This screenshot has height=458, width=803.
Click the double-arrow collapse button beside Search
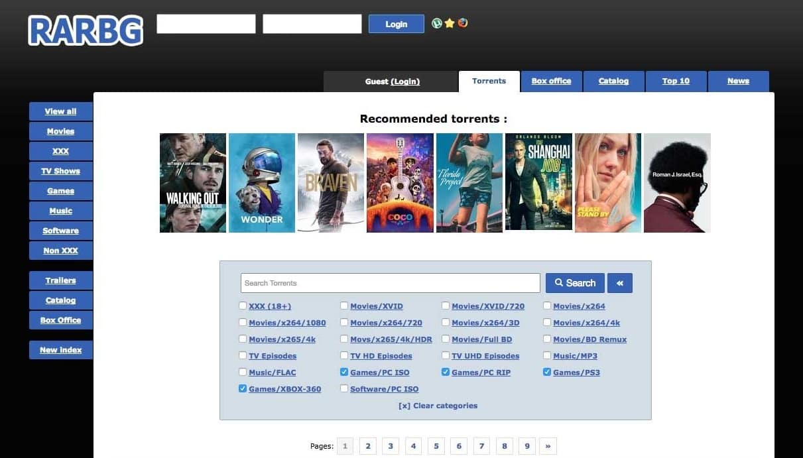click(x=620, y=283)
